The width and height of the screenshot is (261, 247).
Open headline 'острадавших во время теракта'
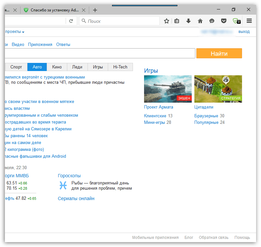[x=36, y=122]
